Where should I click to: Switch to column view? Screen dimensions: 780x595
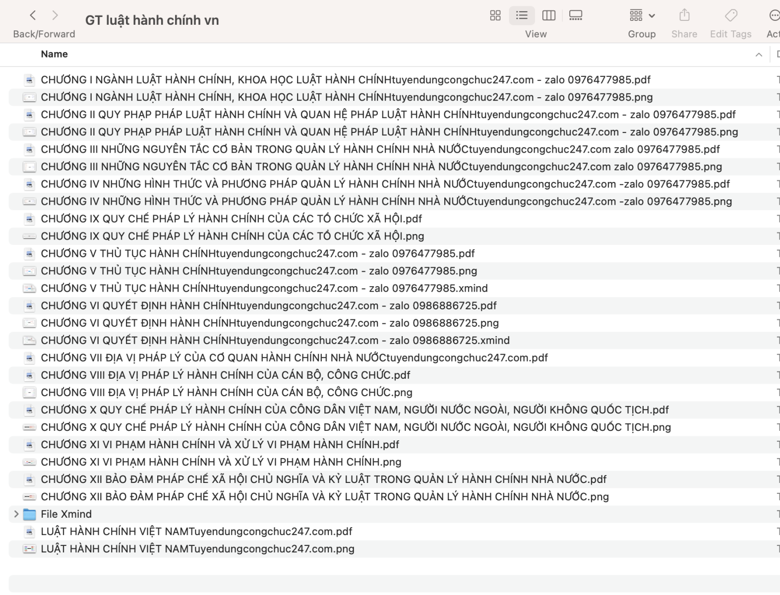549,15
